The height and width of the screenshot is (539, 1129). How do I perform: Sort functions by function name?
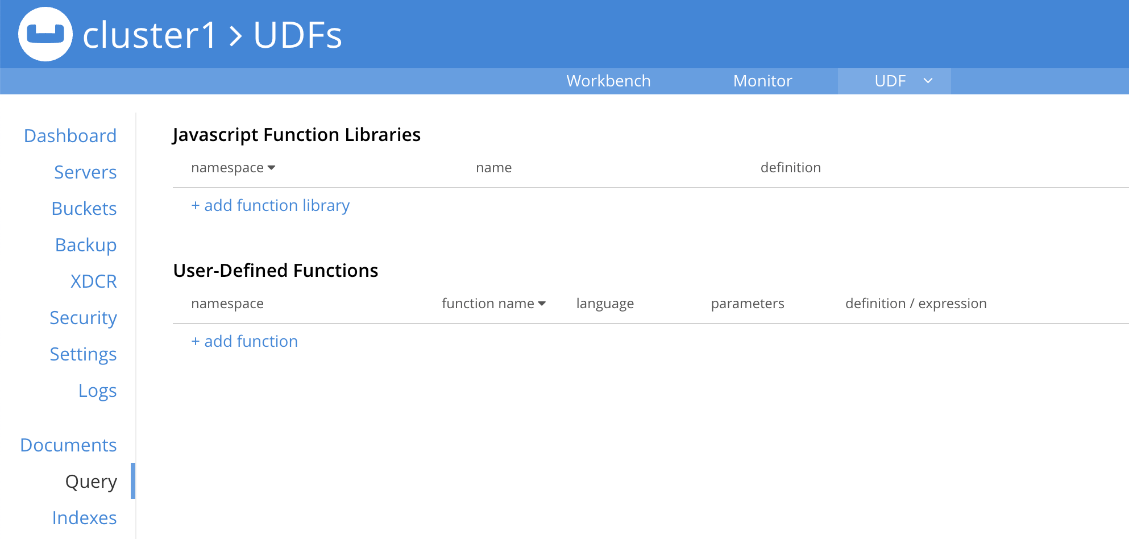(x=493, y=303)
